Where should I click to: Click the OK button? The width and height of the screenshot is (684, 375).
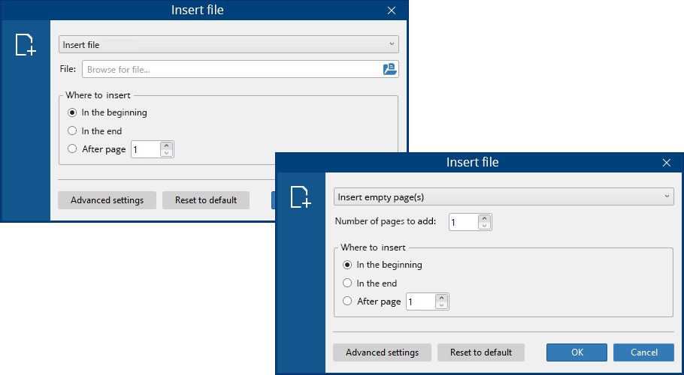coord(577,352)
